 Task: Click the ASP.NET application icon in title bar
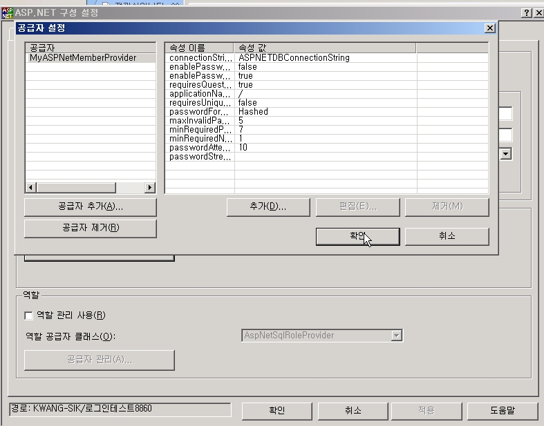point(7,13)
